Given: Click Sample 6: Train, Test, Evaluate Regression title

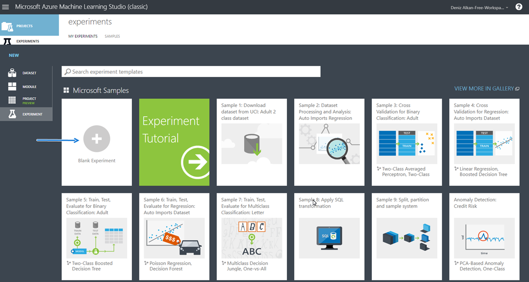Looking at the screenshot, I should click(x=169, y=206).
